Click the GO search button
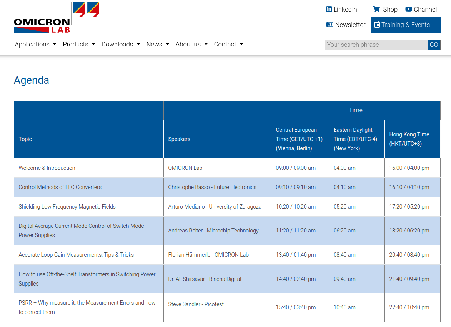Screen dimensions: 451x327 [434, 45]
